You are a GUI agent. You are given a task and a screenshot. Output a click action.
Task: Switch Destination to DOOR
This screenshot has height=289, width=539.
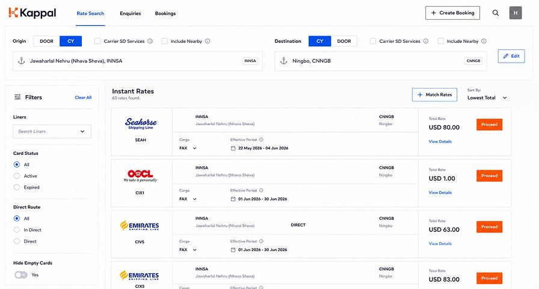(x=344, y=41)
